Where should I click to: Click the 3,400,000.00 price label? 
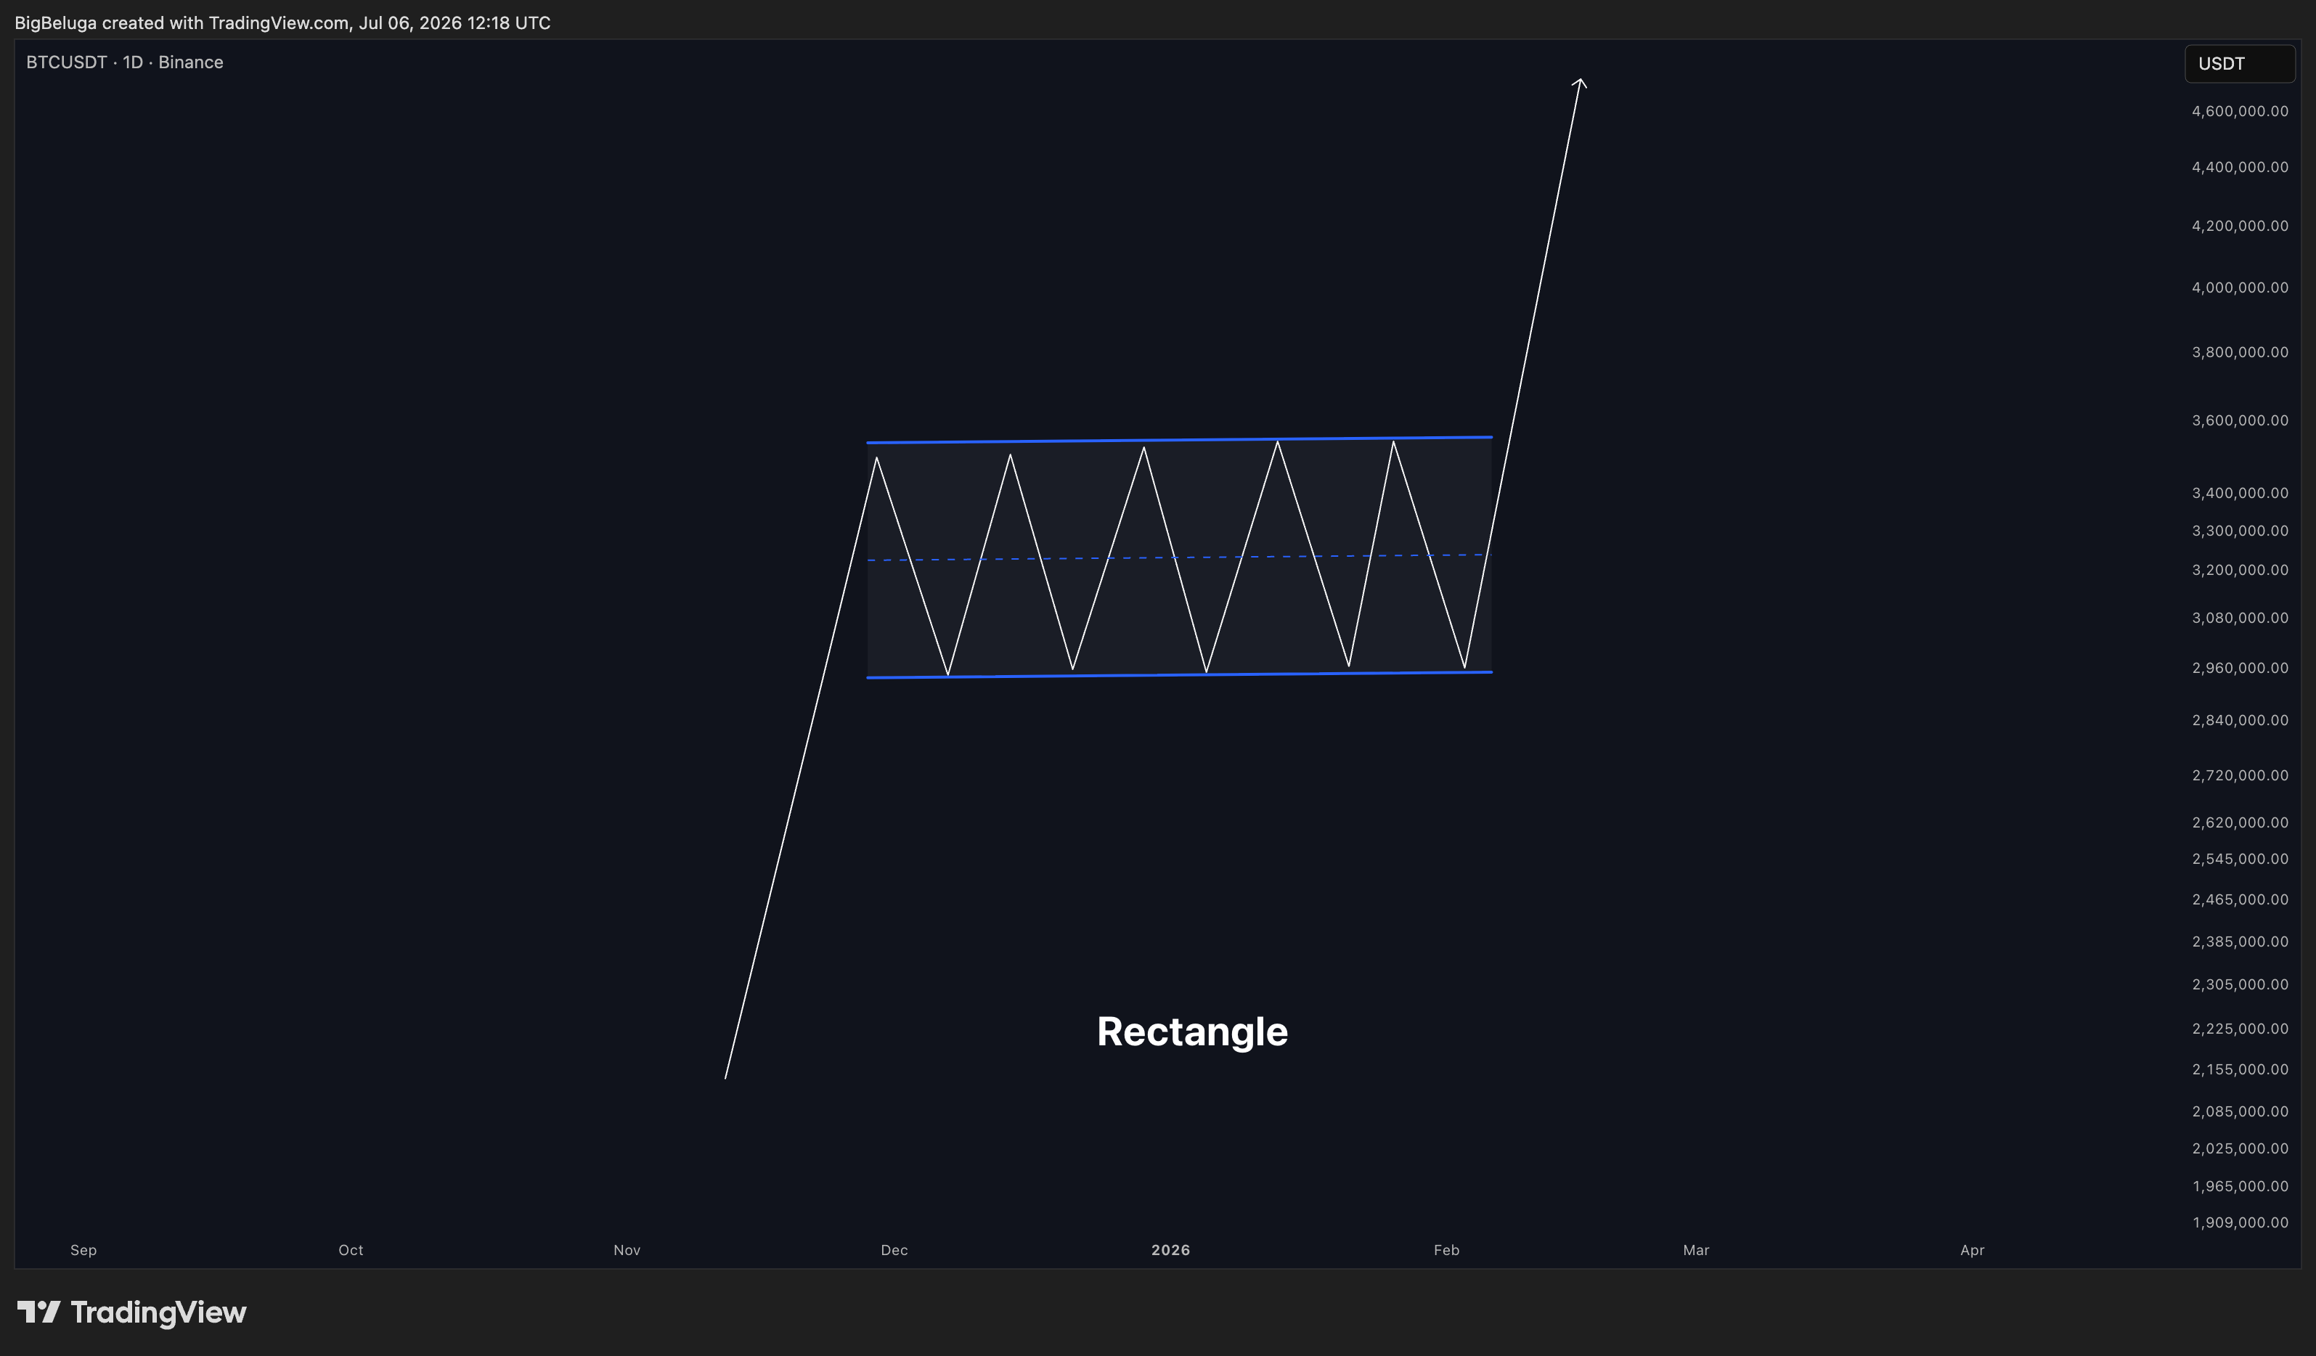2240,494
